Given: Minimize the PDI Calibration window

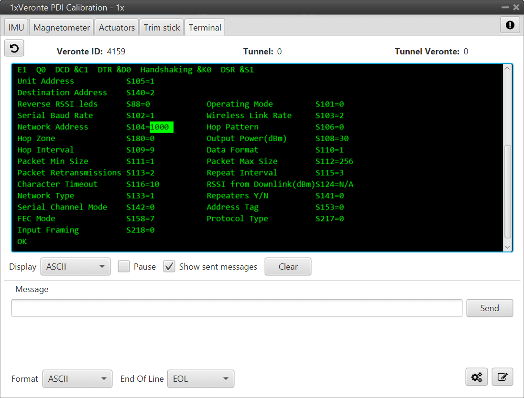Looking at the screenshot, I should [505, 8].
